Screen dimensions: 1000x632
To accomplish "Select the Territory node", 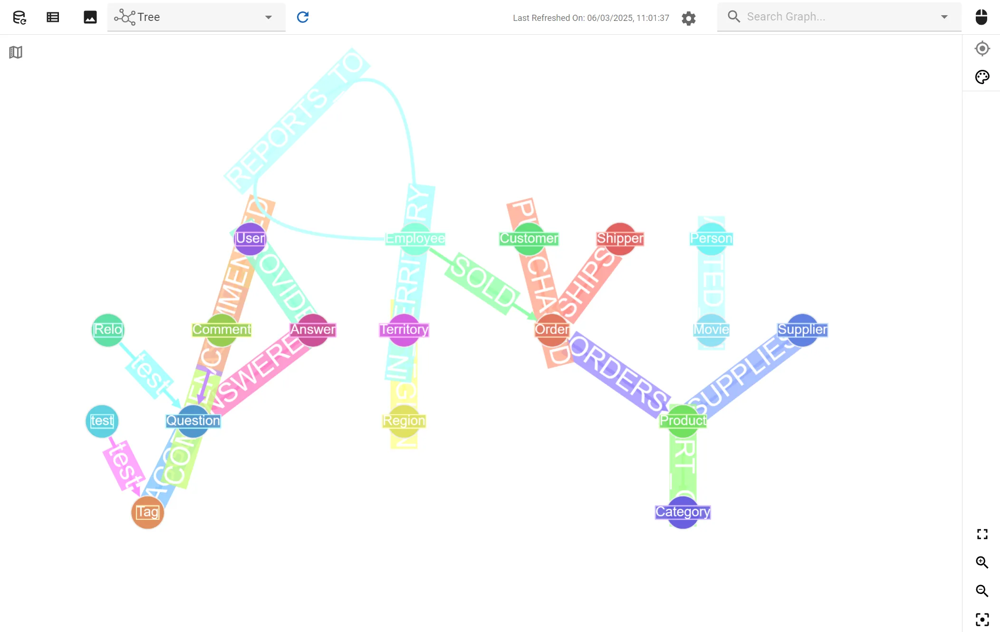I will tap(404, 329).
